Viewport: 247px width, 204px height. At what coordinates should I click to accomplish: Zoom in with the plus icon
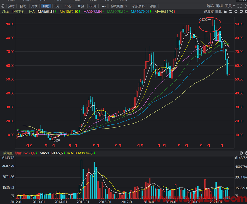(x=236, y=12)
